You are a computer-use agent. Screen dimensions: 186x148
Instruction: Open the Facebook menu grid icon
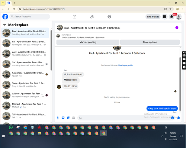coord(164,17)
